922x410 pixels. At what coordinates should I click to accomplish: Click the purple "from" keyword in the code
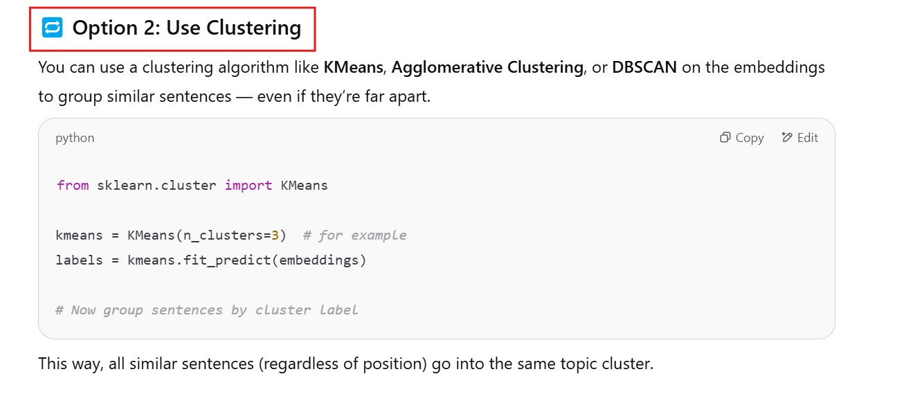coord(72,186)
